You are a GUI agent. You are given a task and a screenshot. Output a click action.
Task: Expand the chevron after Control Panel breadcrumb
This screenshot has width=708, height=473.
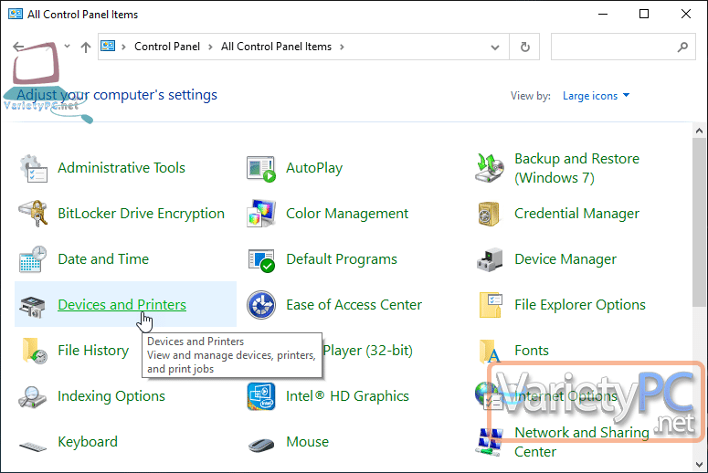210,47
